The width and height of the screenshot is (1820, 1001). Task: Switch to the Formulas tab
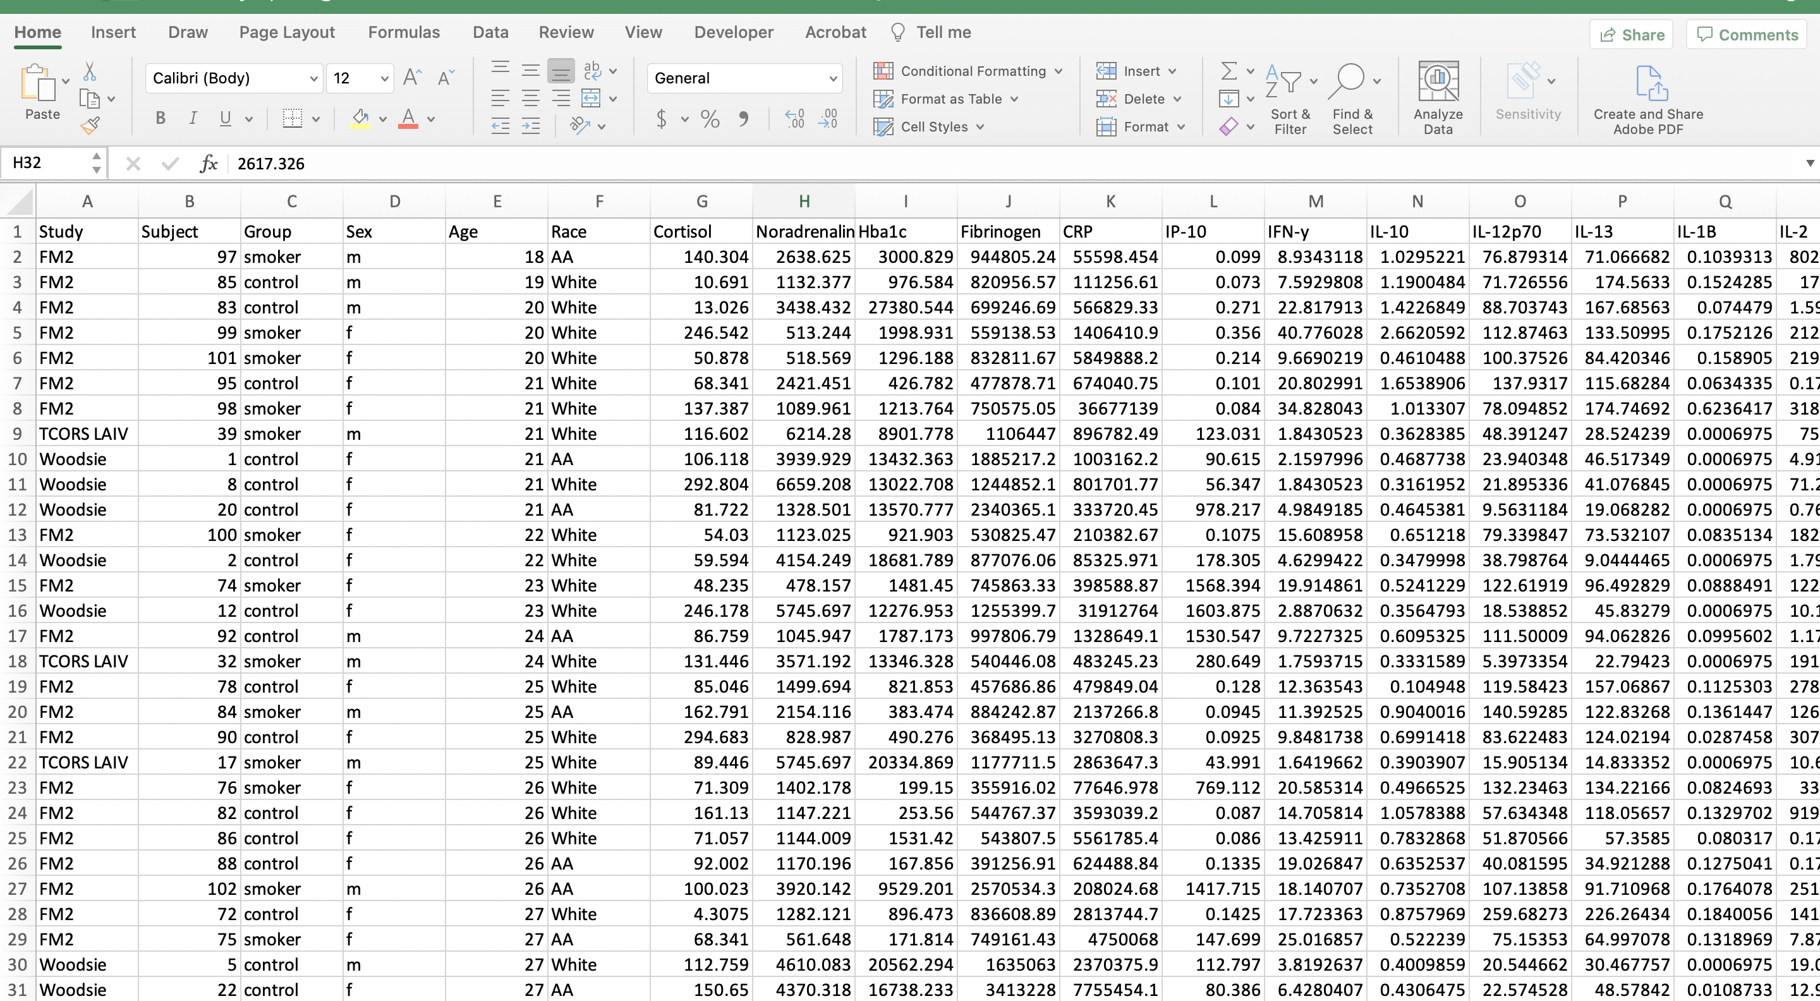pyautogui.click(x=403, y=32)
